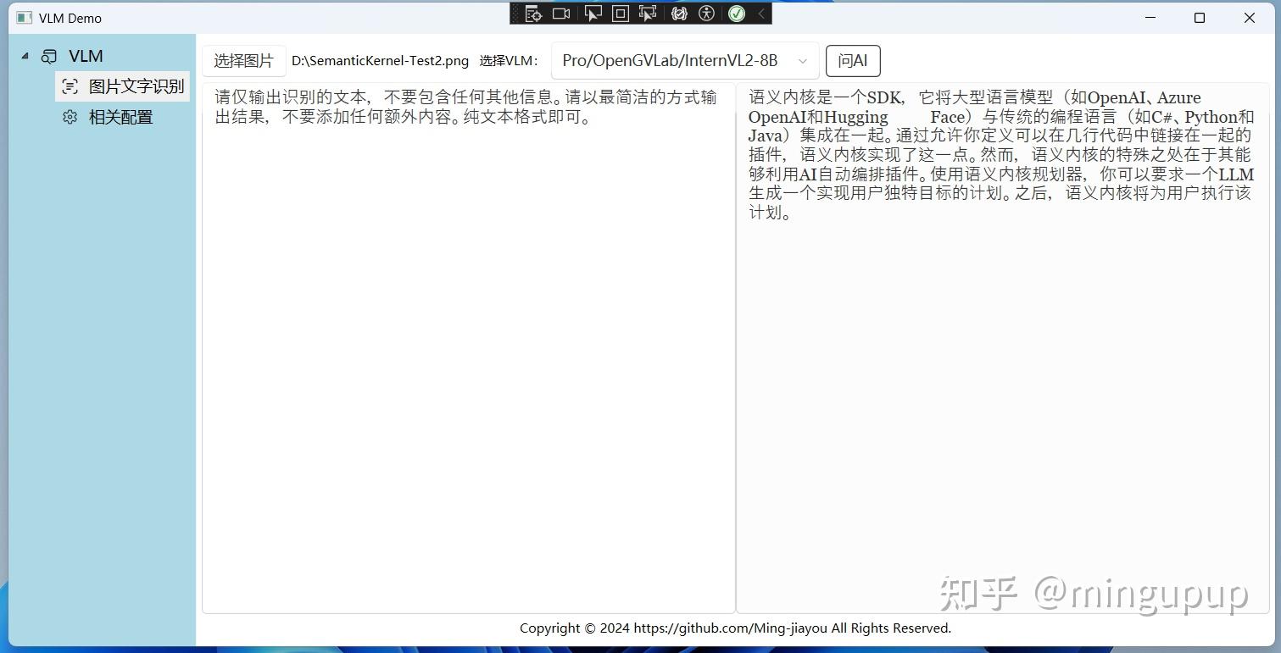Click the accessibility icon in the overlay toolbar
The image size is (1281, 653).
[706, 14]
